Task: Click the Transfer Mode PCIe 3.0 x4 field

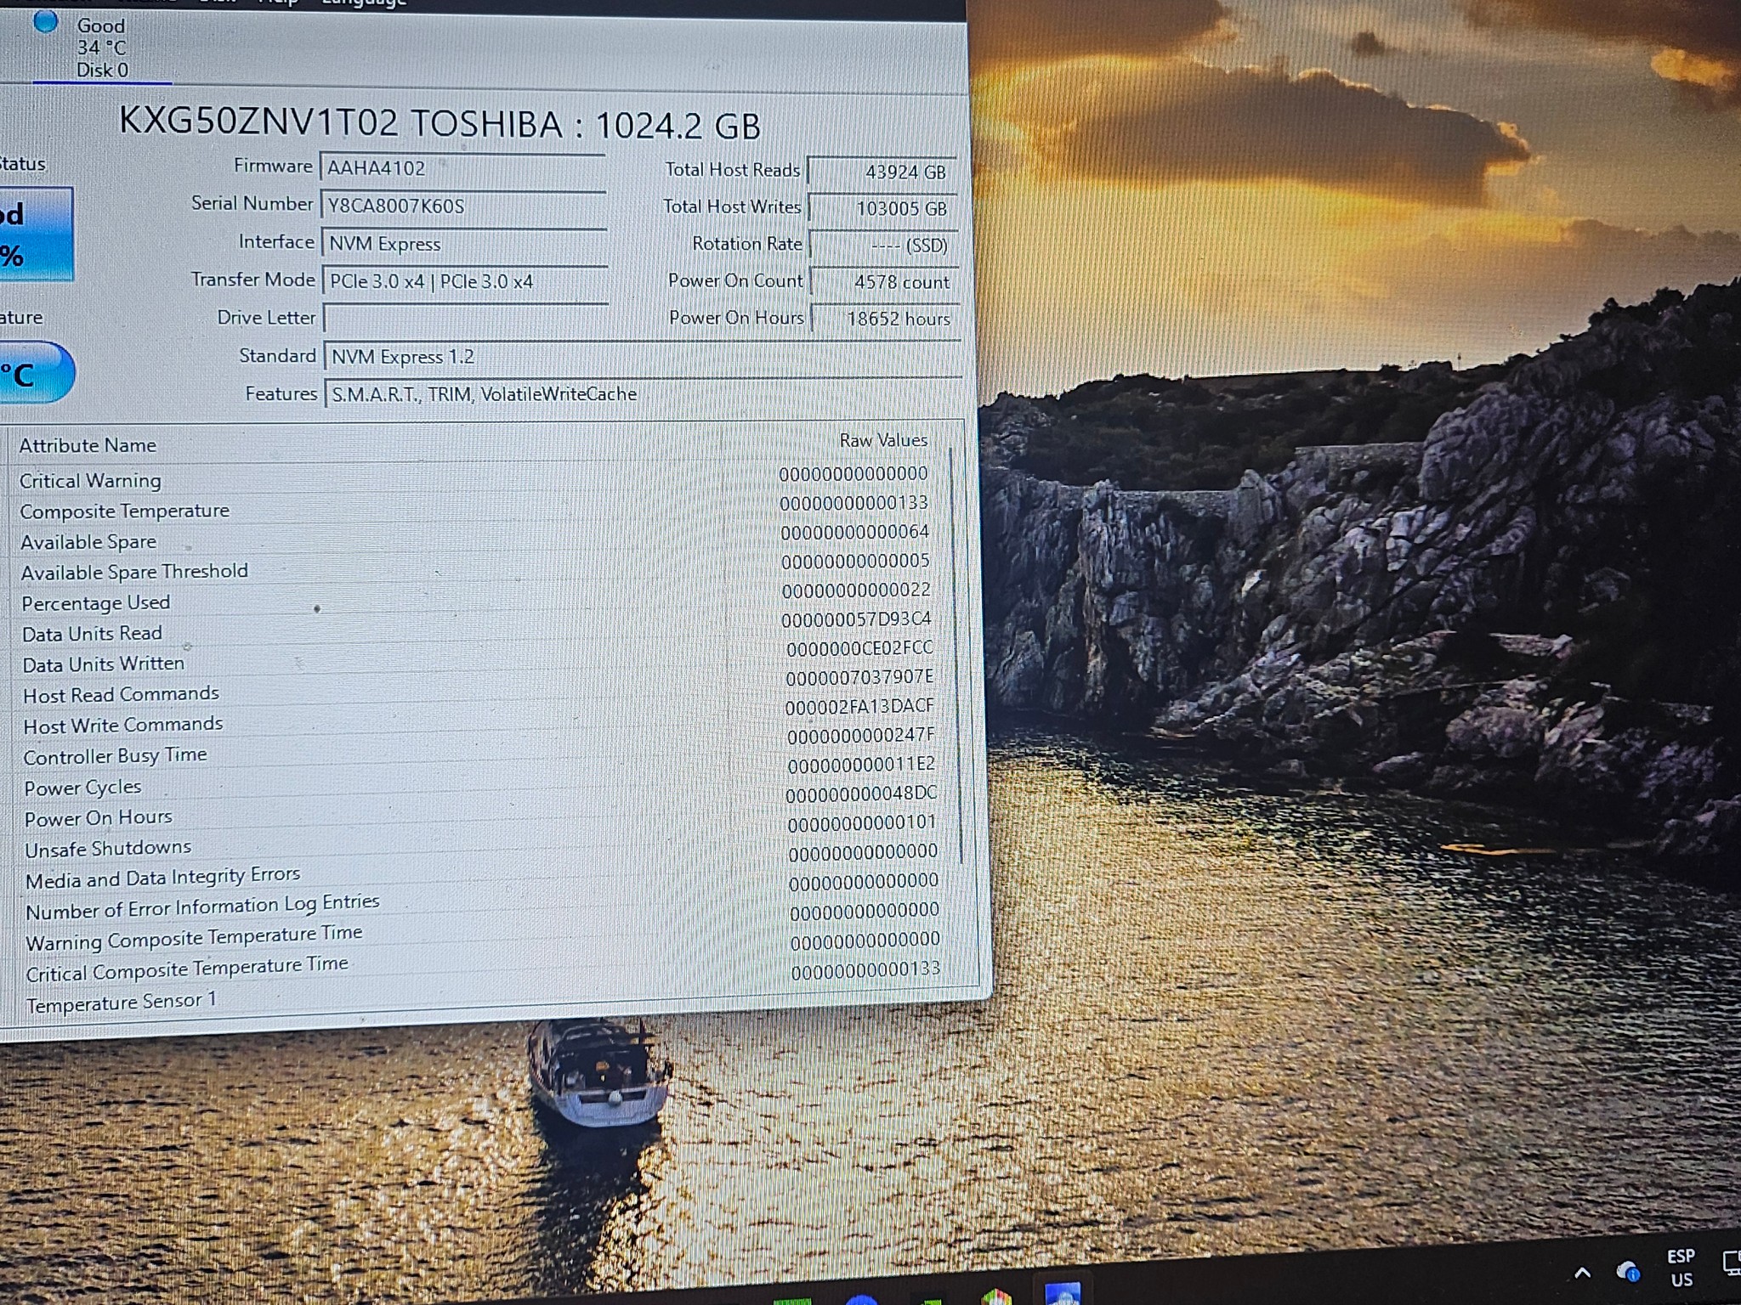Action: (465, 281)
